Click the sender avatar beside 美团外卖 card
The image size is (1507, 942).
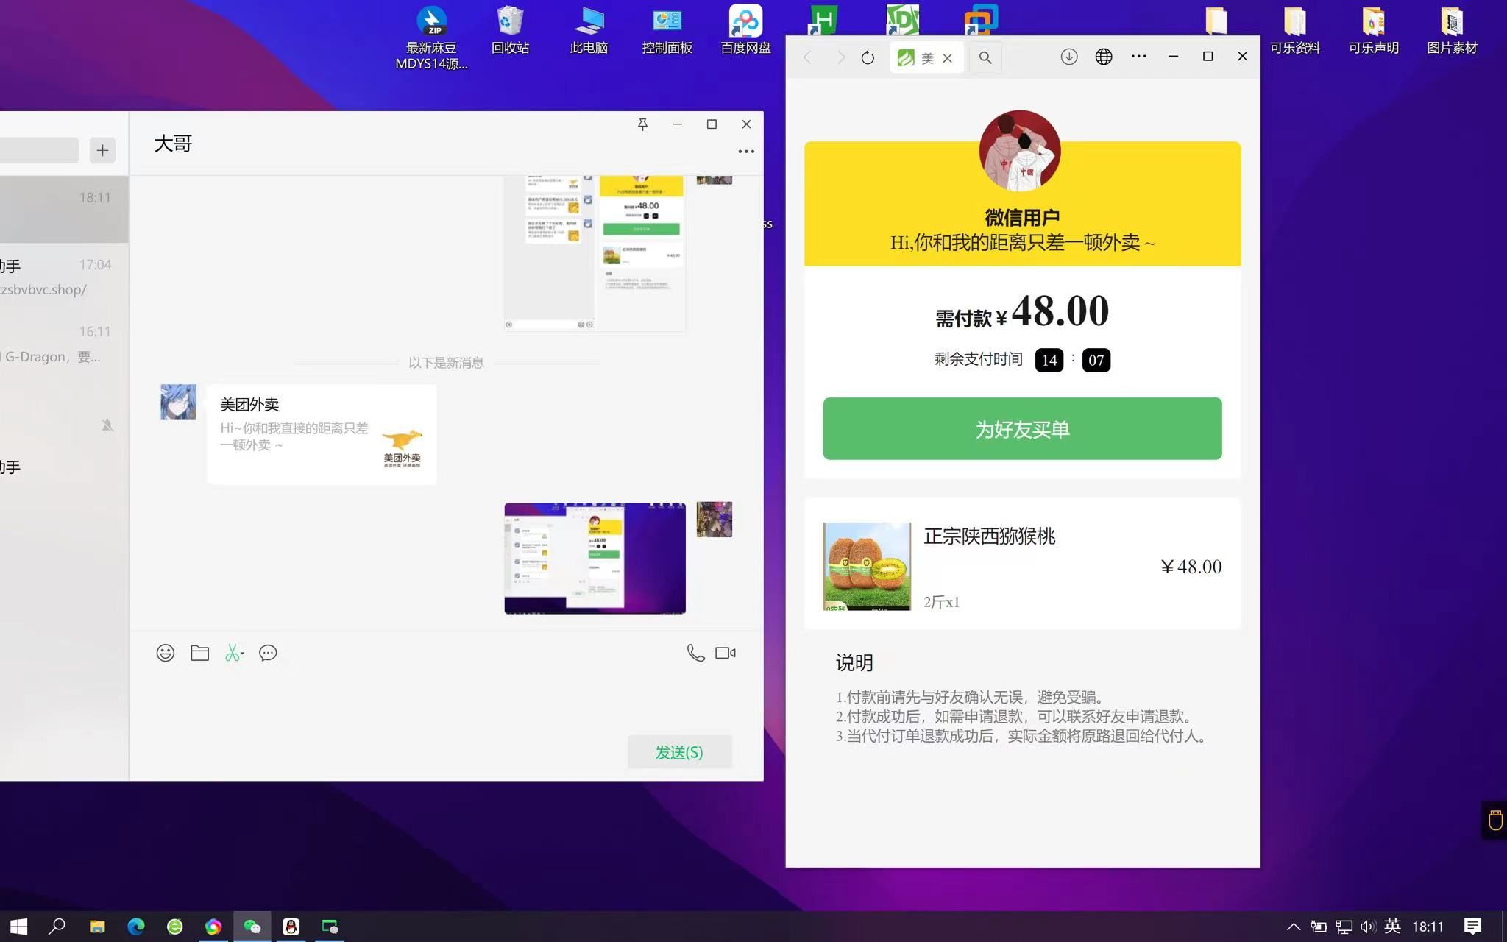pyautogui.click(x=179, y=402)
